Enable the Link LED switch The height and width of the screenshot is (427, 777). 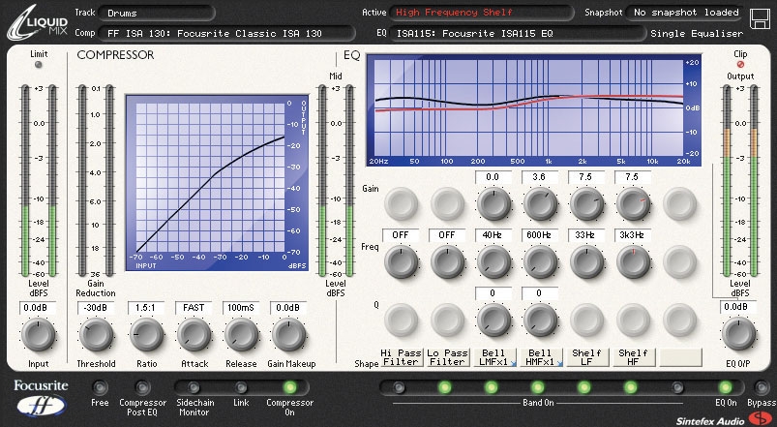click(x=241, y=387)
